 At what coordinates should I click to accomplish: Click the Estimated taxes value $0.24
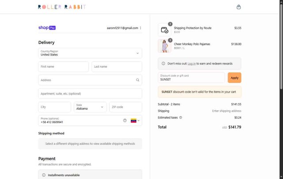tap(238, 117)
